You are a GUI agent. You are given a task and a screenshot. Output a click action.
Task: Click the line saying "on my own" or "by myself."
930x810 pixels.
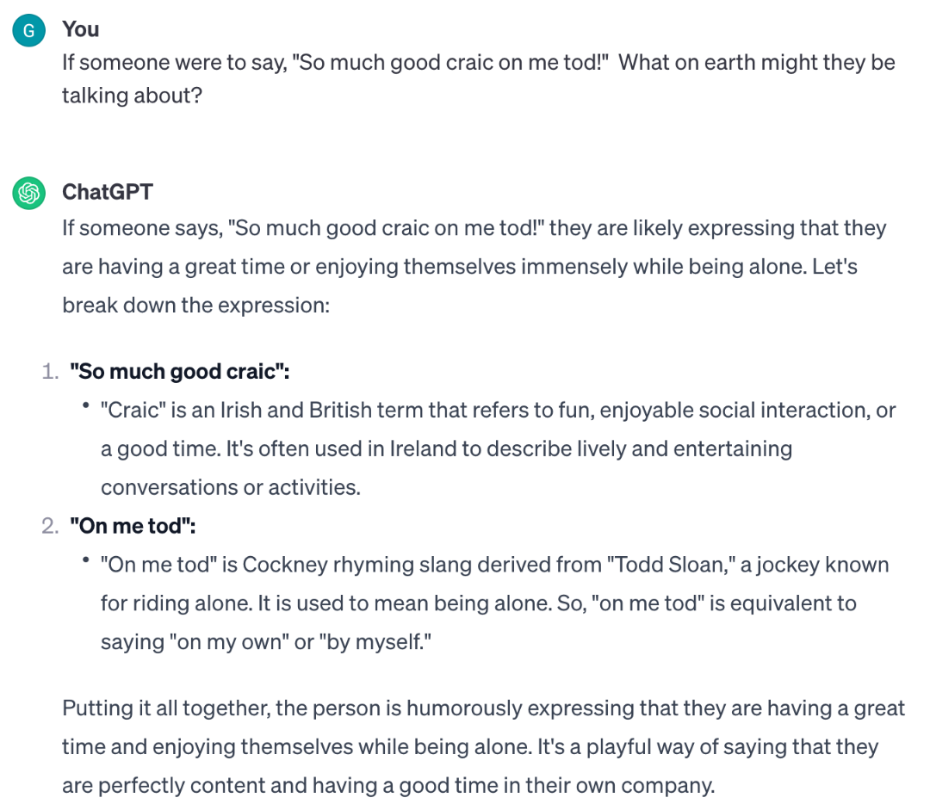click(266, 642)
